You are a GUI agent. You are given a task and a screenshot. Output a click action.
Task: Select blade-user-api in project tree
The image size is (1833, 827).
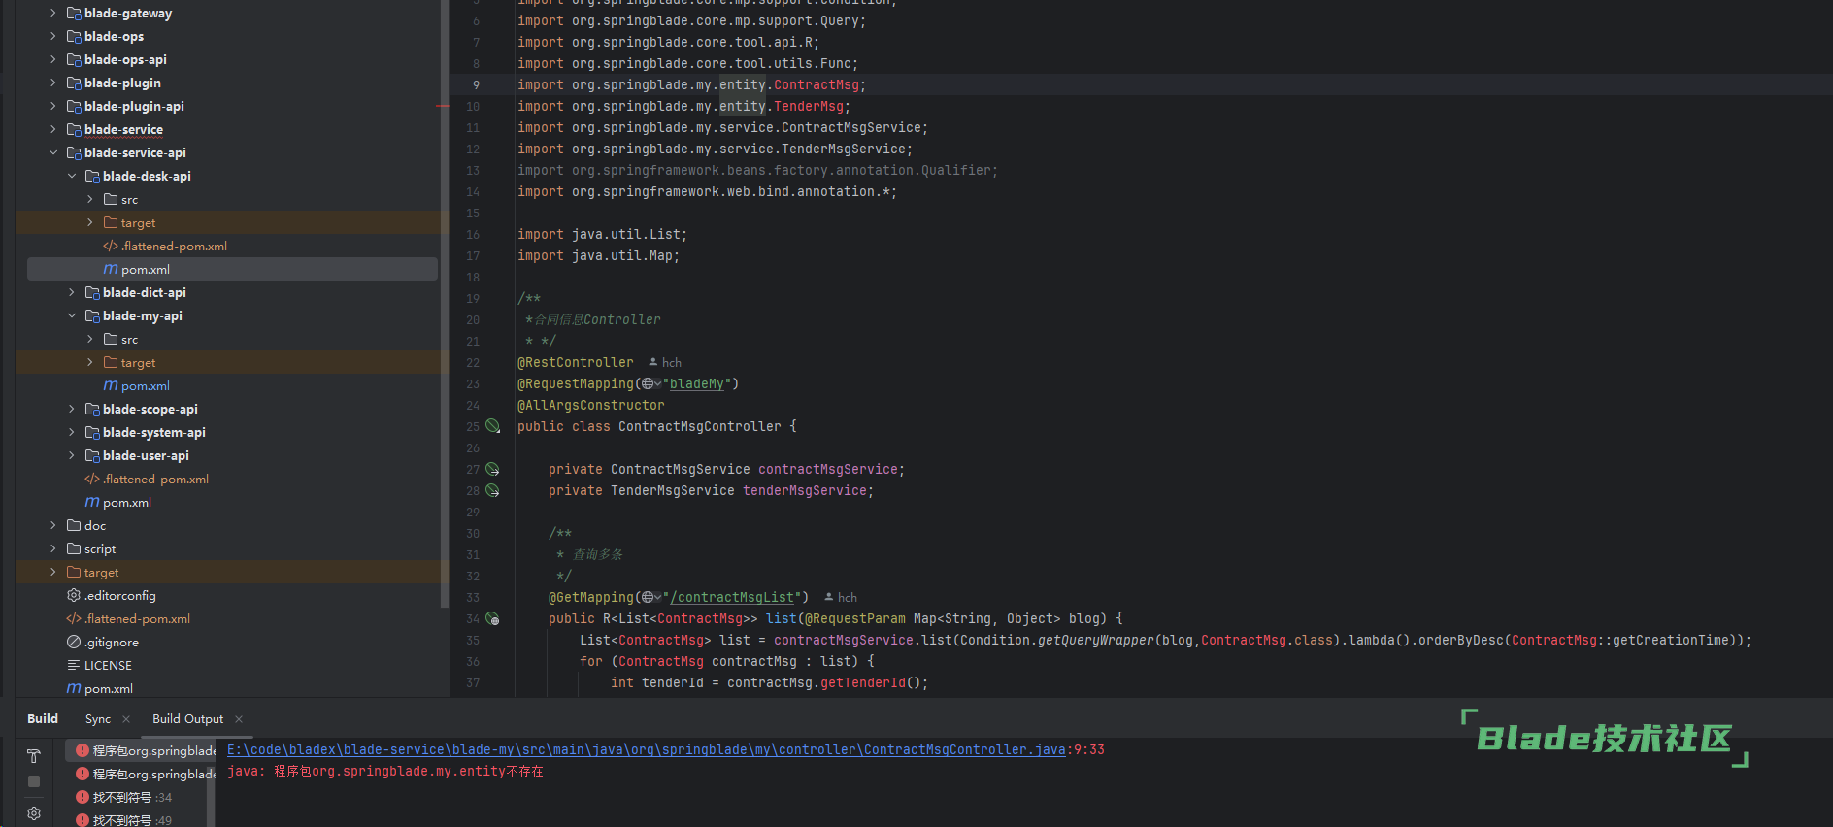coord(146,455)
